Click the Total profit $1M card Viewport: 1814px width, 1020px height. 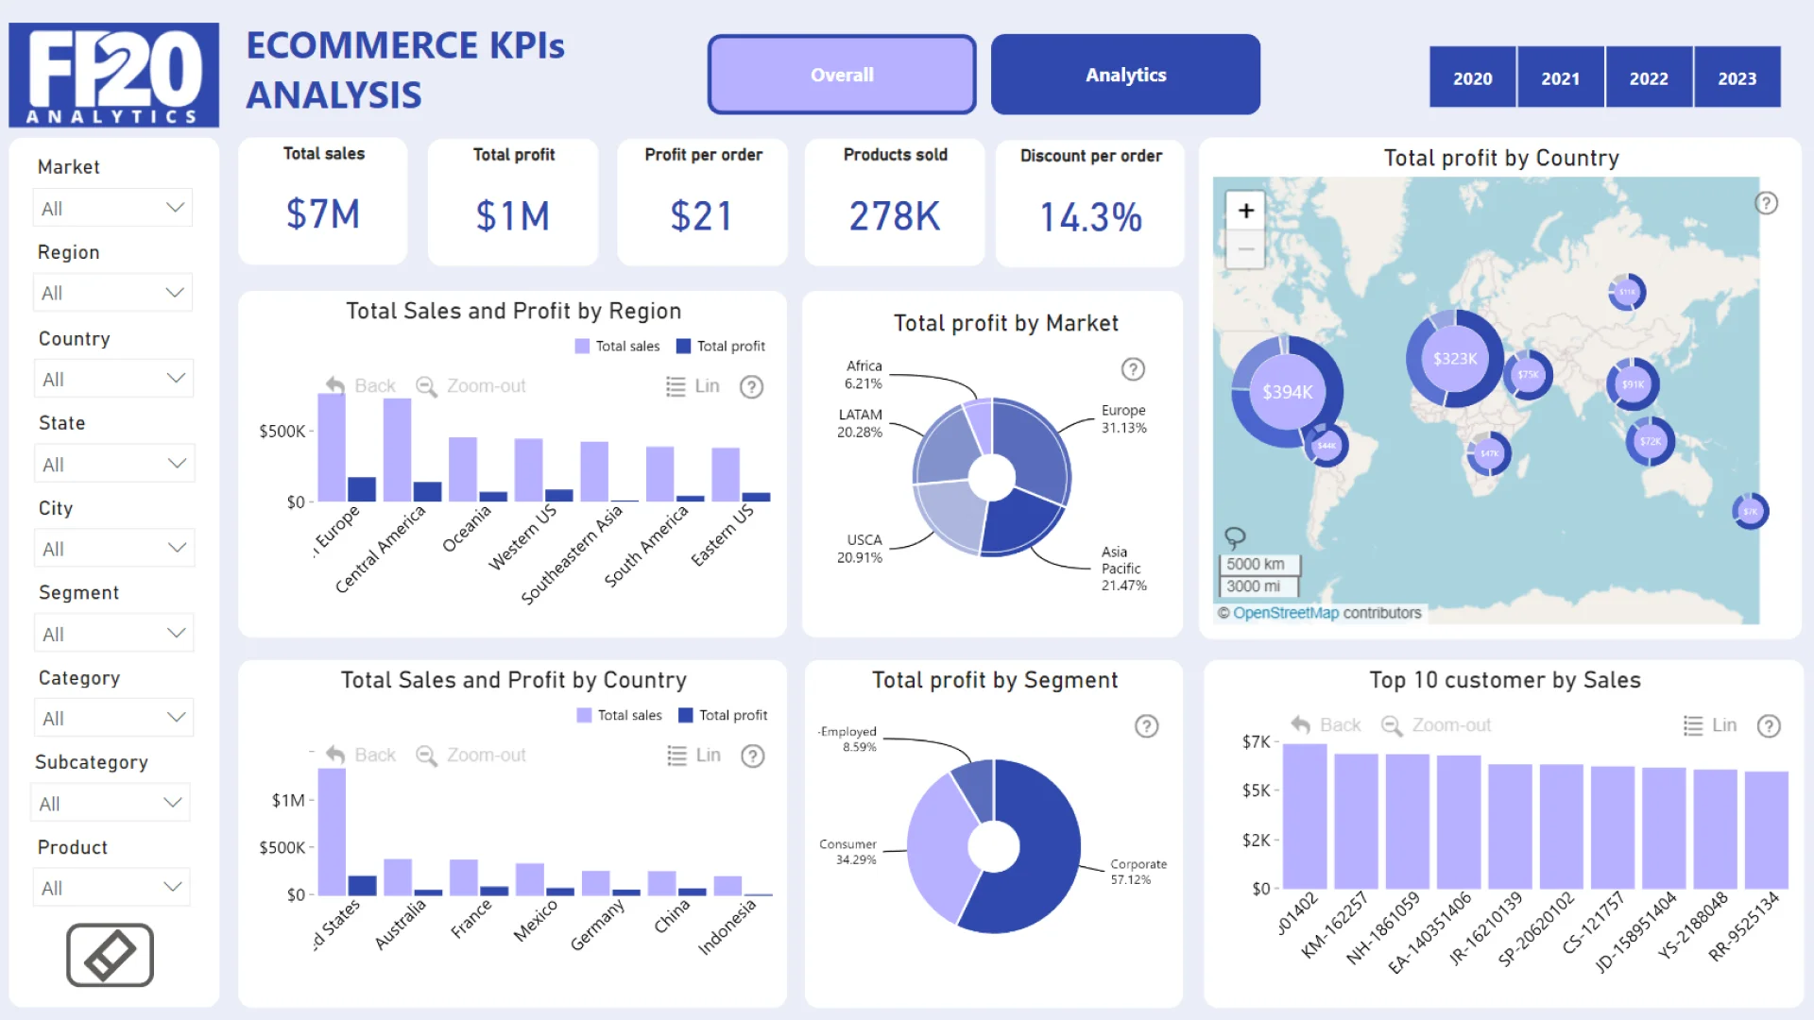[513, 201]
